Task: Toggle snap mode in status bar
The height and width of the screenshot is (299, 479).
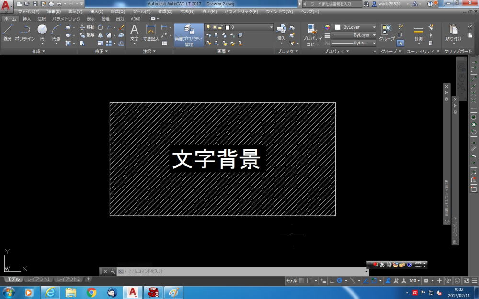Action: (x=309, y=281)
